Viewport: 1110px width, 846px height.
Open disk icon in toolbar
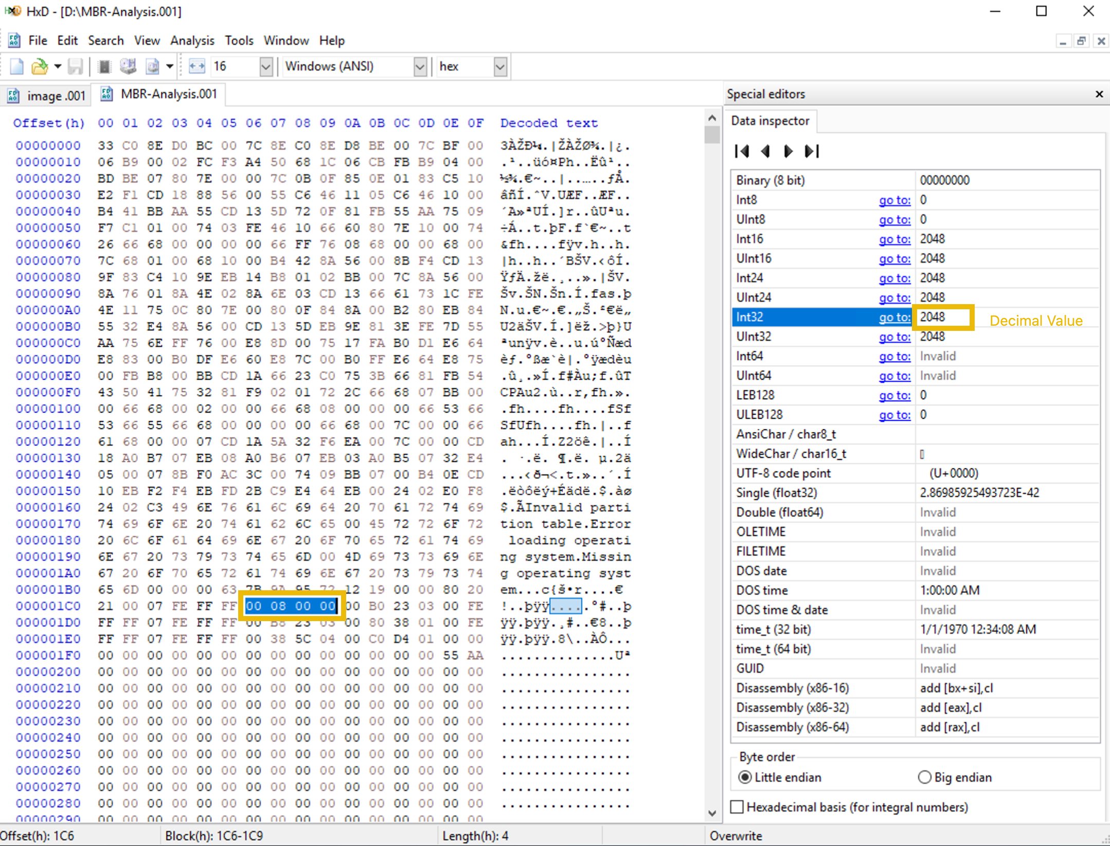tap(128, 66)
